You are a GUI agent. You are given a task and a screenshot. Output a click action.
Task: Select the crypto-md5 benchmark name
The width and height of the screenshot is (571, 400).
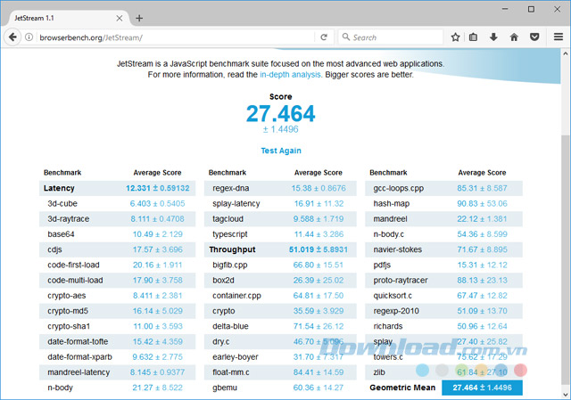click(x=68, y=311)
